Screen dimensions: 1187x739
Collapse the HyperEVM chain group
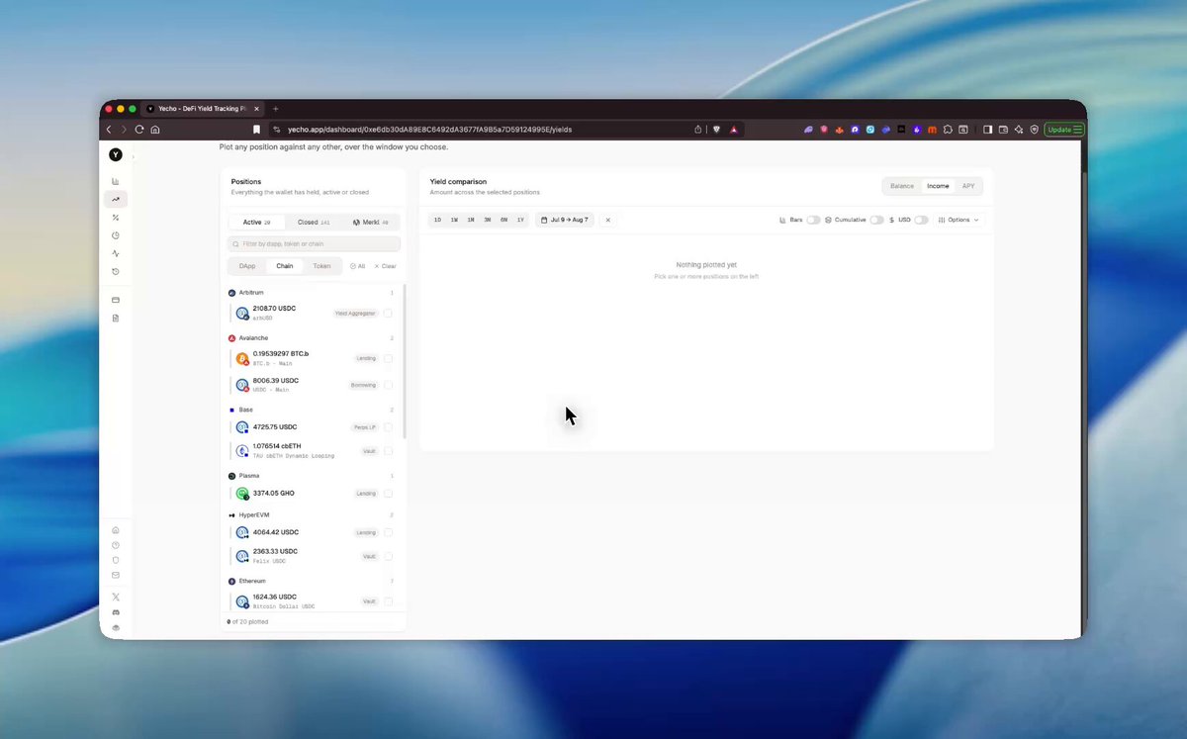tap(311, 515)
